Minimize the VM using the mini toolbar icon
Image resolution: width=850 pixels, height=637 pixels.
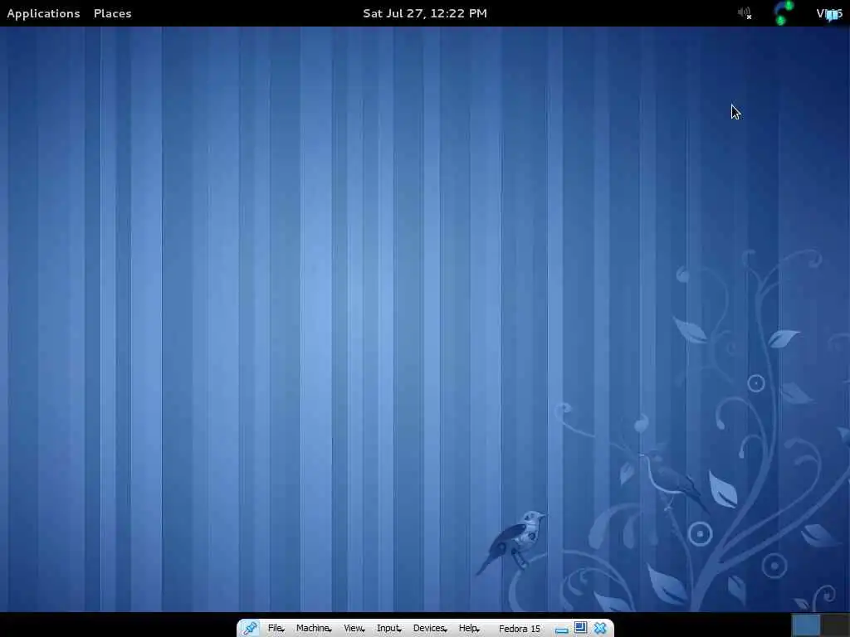pyautogui.click(x=562, y=630)
